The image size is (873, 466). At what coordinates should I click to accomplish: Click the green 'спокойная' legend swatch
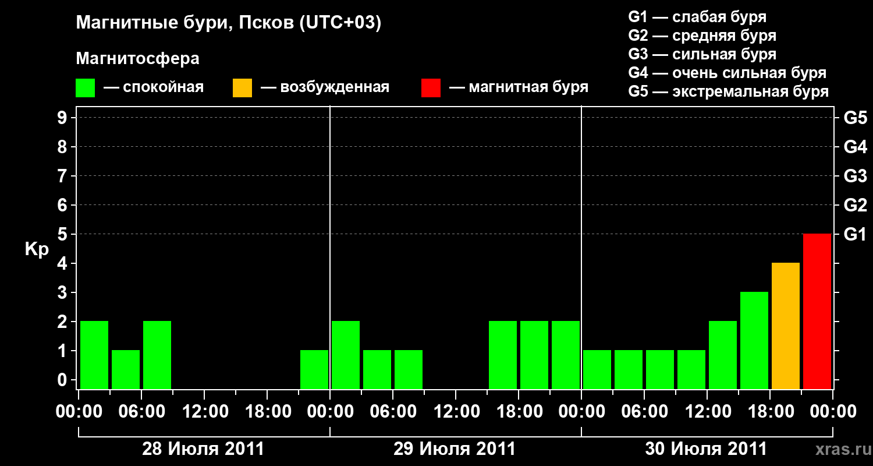point(86,88)
